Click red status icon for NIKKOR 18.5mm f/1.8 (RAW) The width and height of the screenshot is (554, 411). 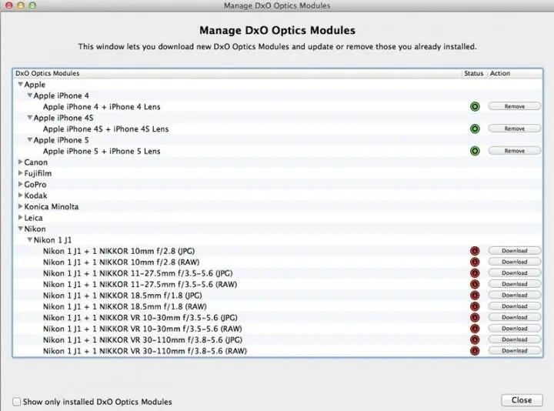point(475,306)
